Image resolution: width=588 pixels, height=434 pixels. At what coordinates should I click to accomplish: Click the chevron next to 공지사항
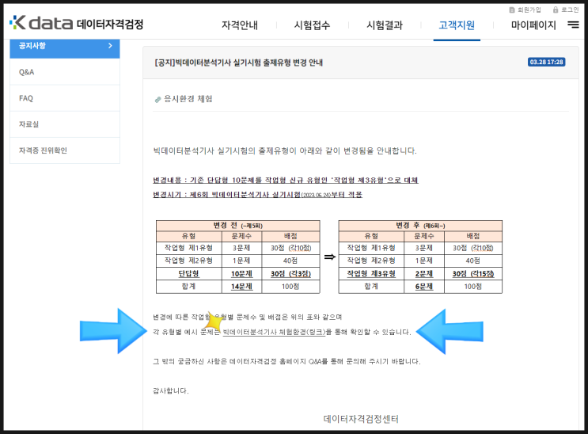pos(110,45)
